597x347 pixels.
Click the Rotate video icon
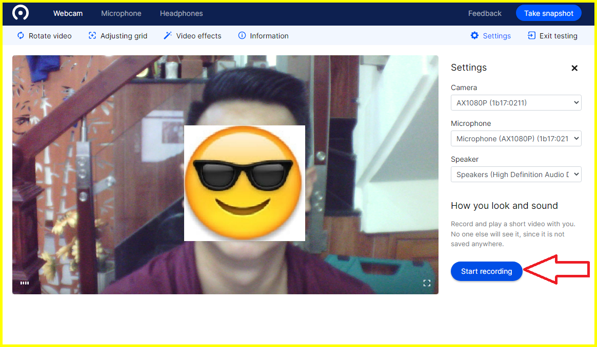[x=21, y=36]
